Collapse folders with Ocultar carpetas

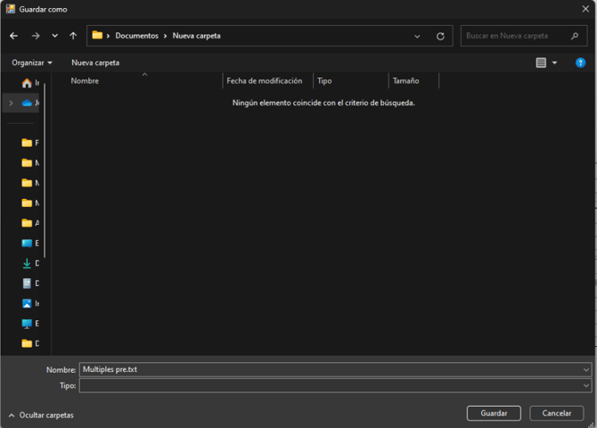click(41, 416)
